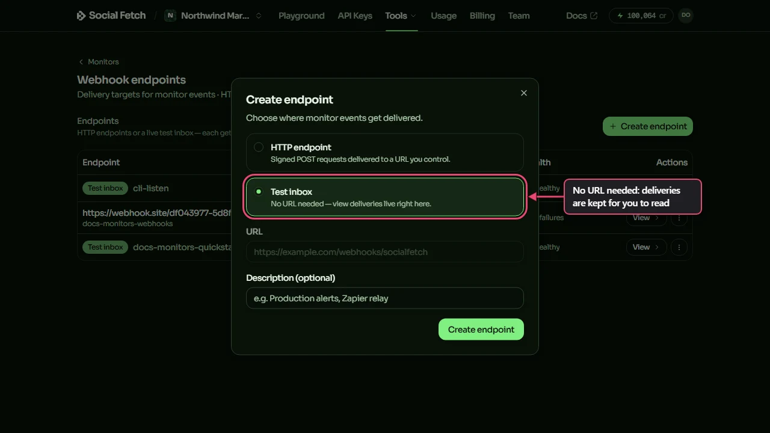Go to API Keys
Screen dimensions: 770x433
tap(355, 16)
